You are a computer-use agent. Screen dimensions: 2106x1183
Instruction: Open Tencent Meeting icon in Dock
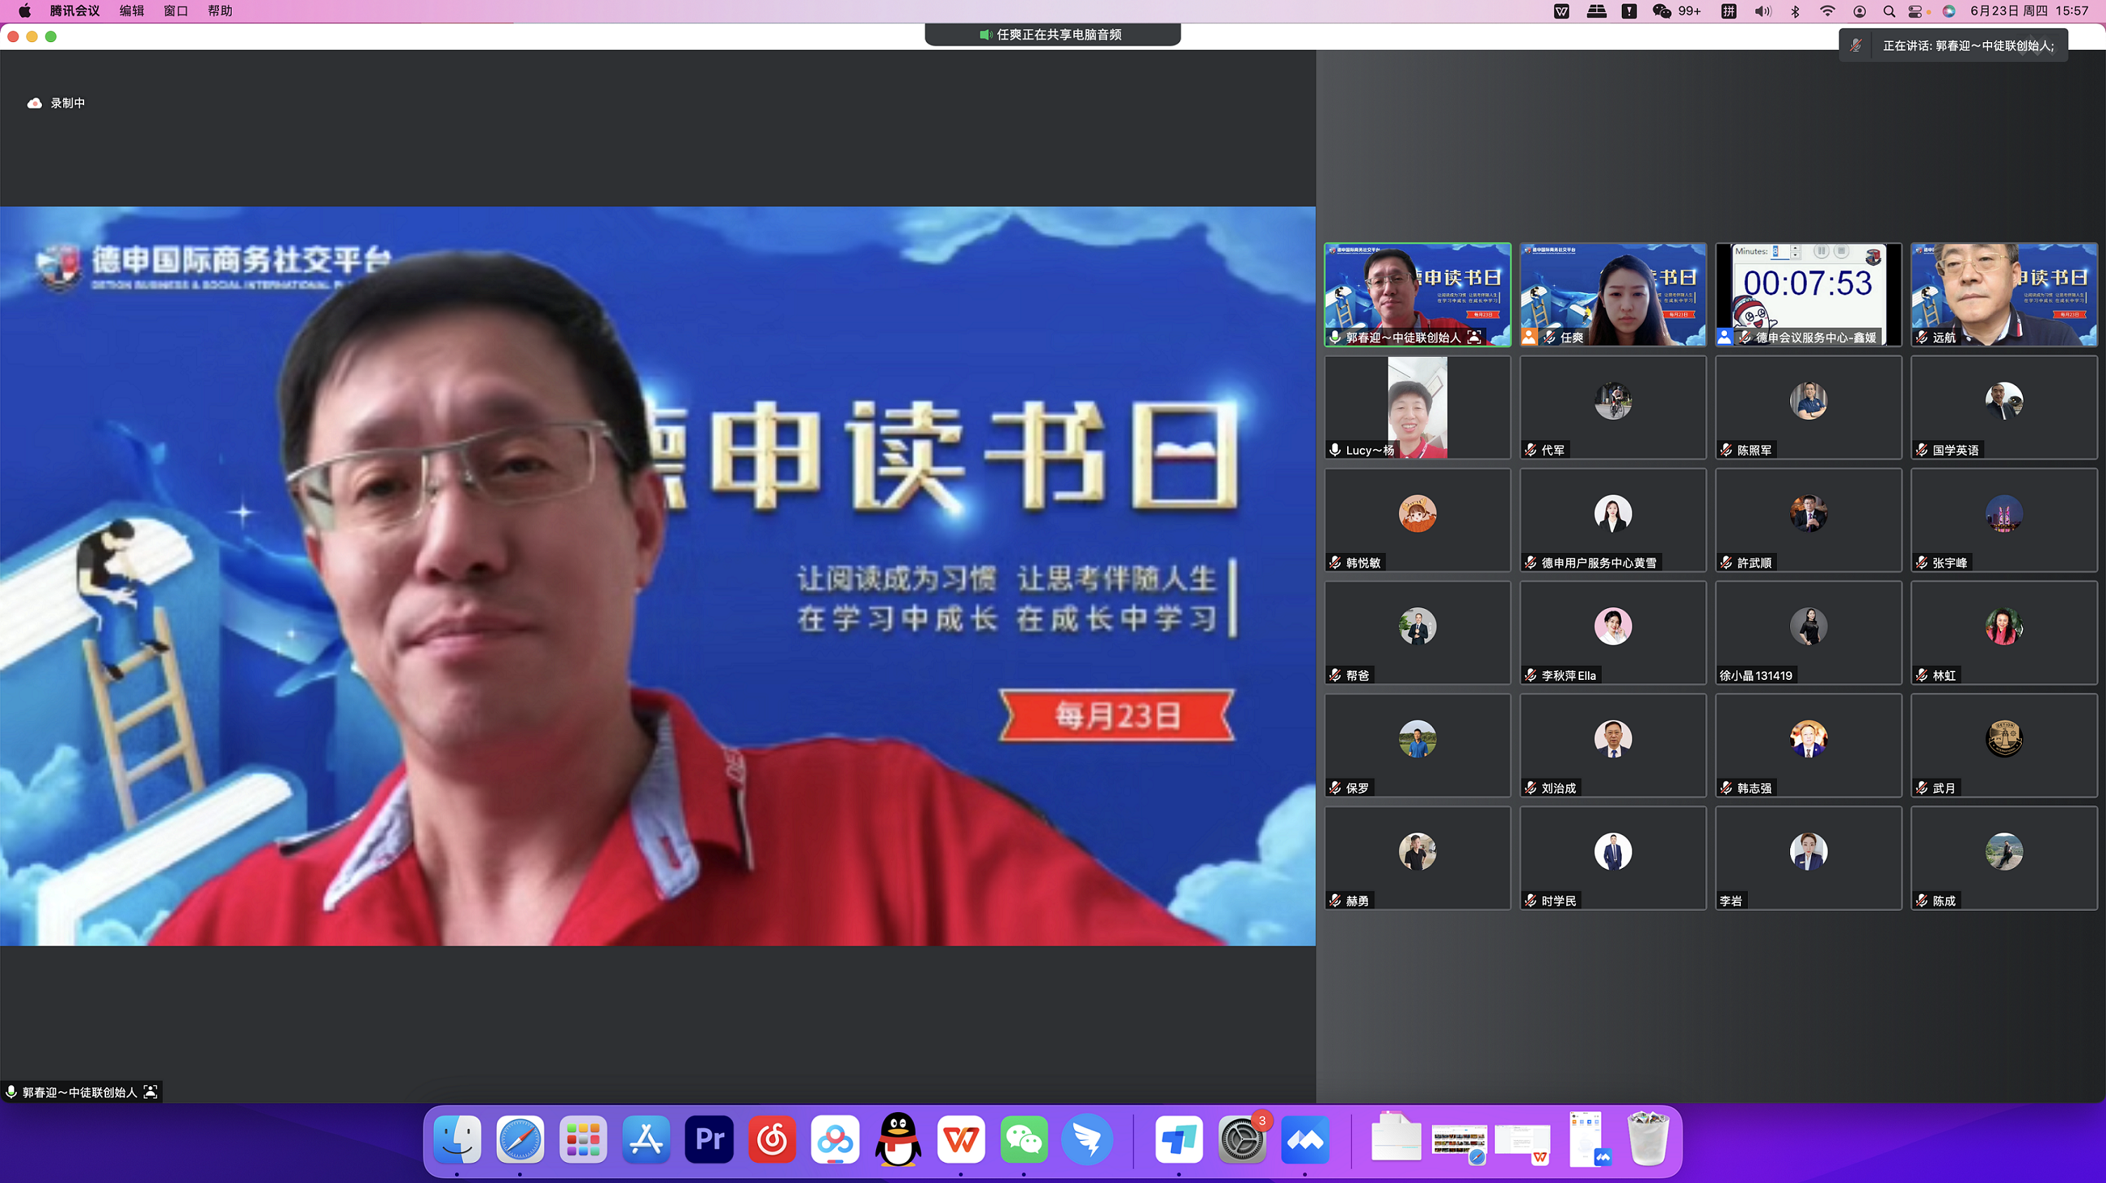click(1305, 1139)
